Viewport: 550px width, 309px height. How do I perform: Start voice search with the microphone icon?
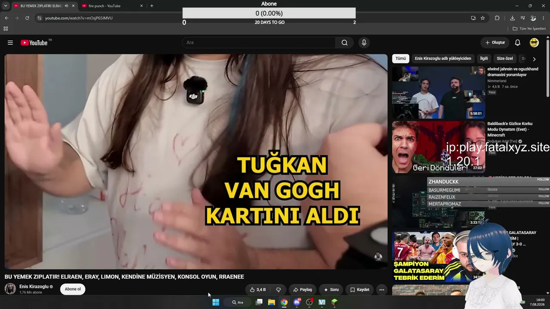(x=364, y=42)
